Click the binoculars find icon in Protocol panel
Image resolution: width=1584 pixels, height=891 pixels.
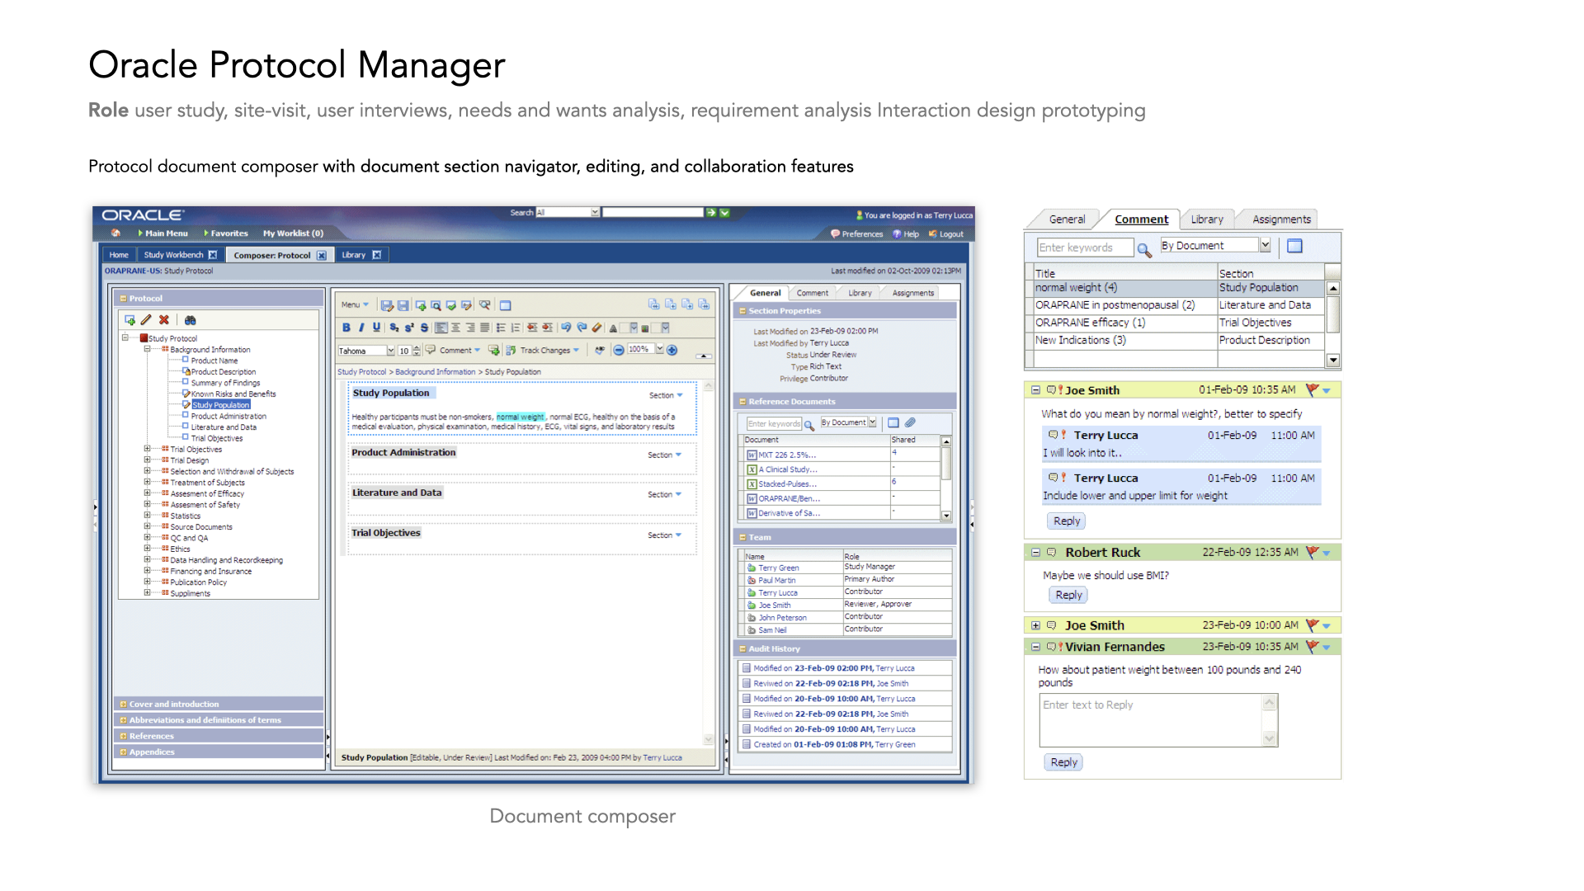(x=191, y=320)
